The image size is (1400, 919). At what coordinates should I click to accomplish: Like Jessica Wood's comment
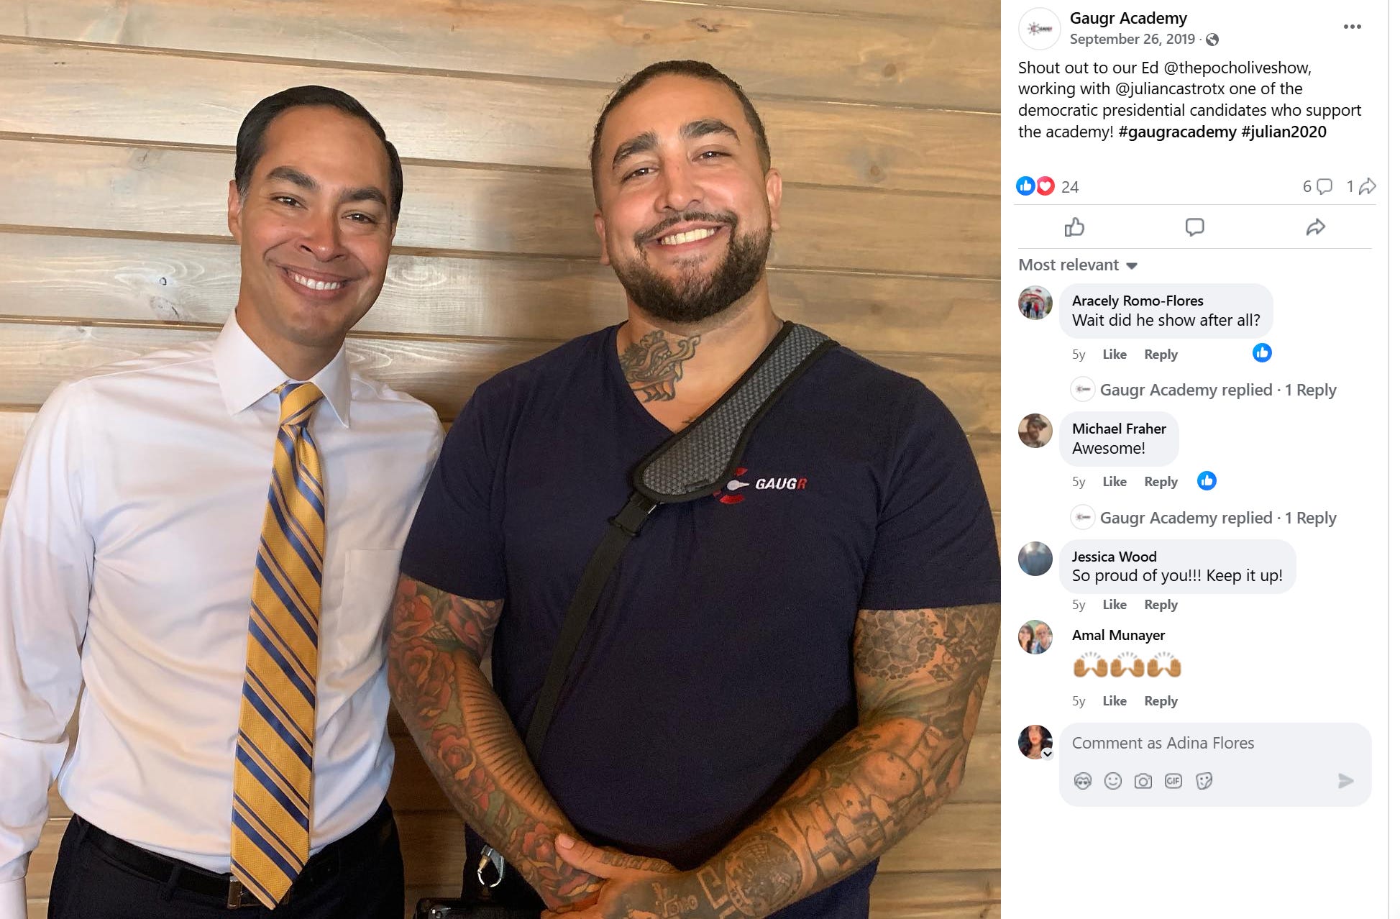point(1114,605)
